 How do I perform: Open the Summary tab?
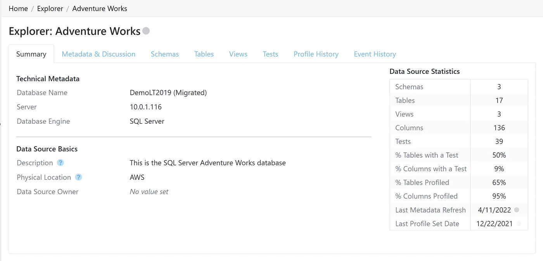(x=31, y=54)
